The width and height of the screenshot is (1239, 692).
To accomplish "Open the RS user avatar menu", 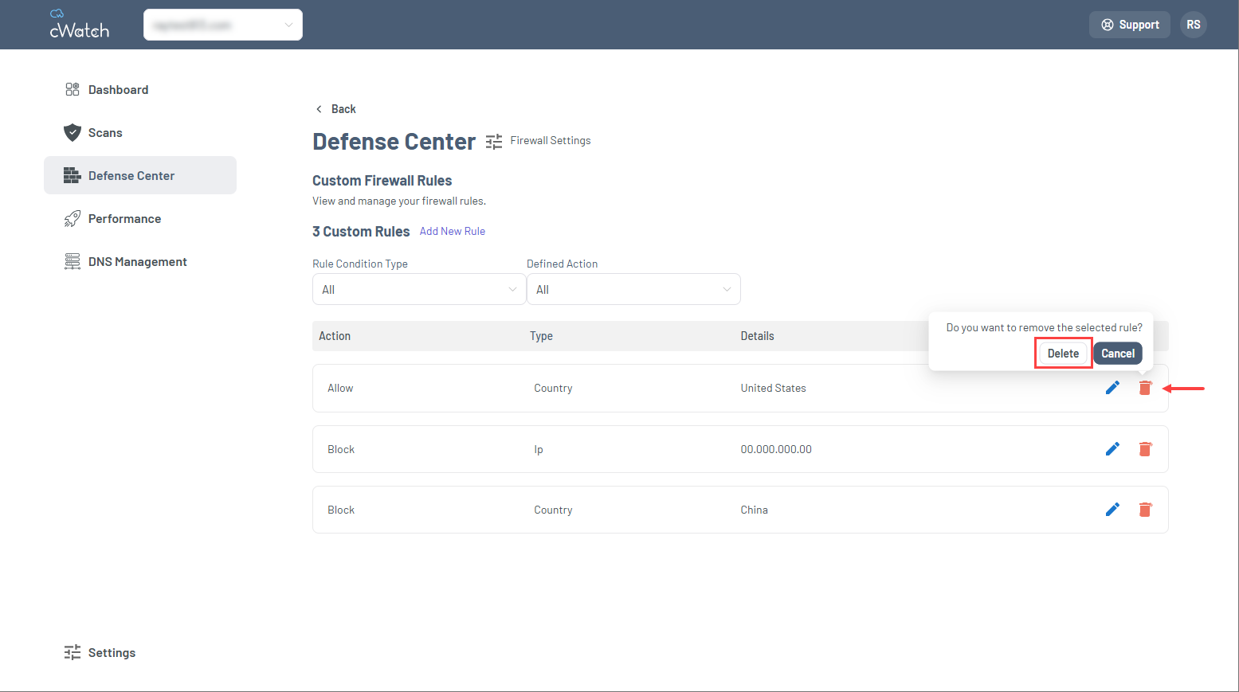I will pyautogui.click(x=1193, y=25).
